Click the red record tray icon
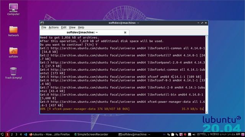Viewport: 245px width, 137px height. [185, 134]
